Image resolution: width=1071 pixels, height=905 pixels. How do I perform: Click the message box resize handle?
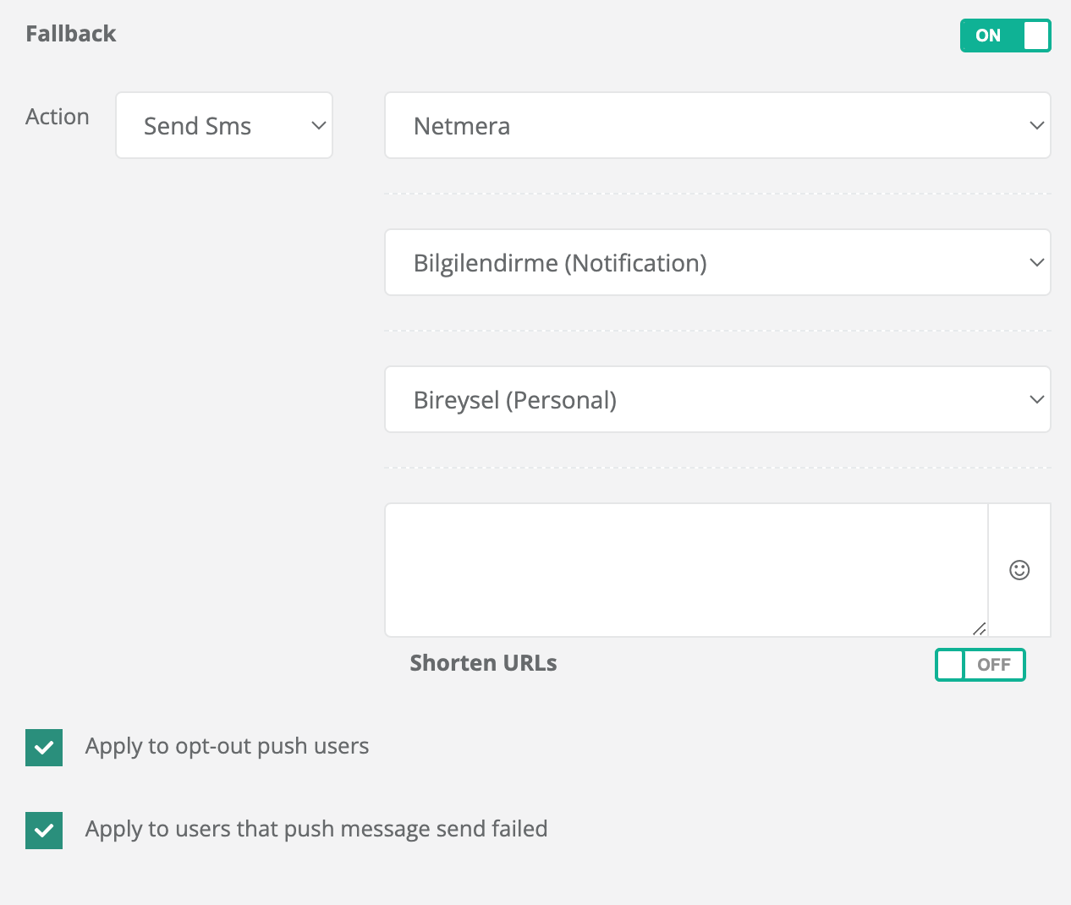(979, 628)
